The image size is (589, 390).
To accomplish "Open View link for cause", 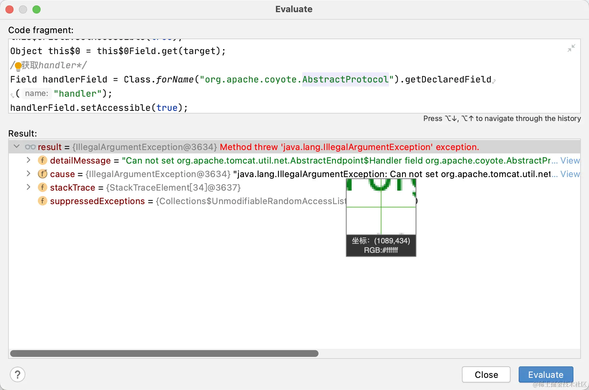I will click(570, 174).
